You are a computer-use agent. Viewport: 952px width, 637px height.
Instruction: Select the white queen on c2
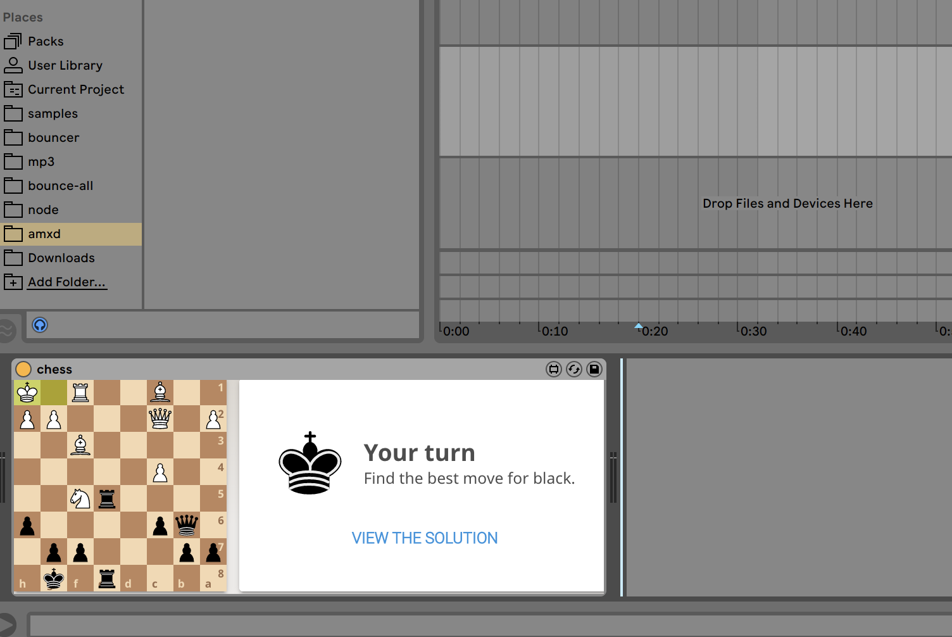(160, 419)
